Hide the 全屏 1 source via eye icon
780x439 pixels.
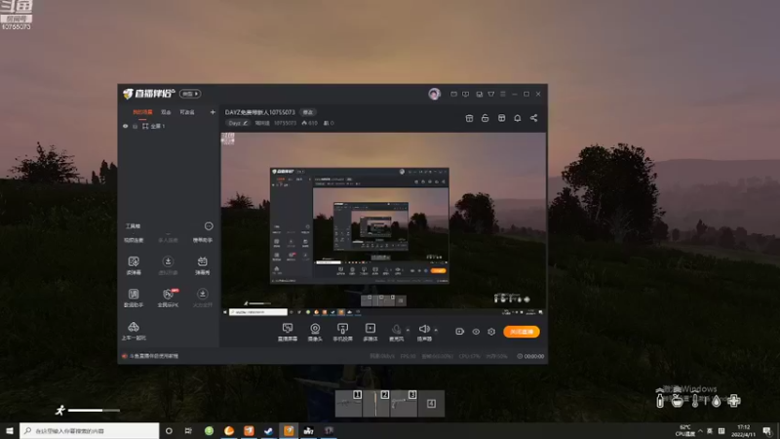[x=126, y=127]
